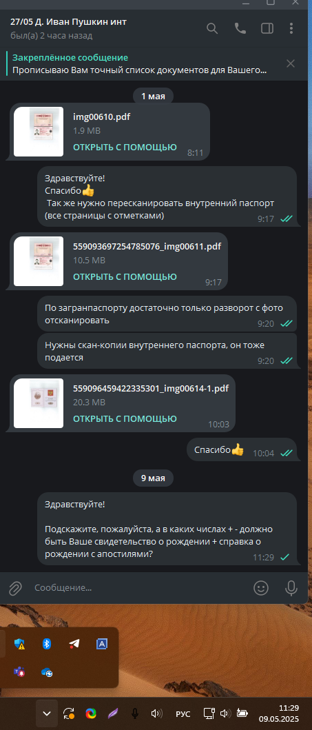Click ОТКРЫТЬ С ПОМОЩЬЮ for img00611.pdf
This screenshot has width=312, height=730.
[x=125, y=276]
